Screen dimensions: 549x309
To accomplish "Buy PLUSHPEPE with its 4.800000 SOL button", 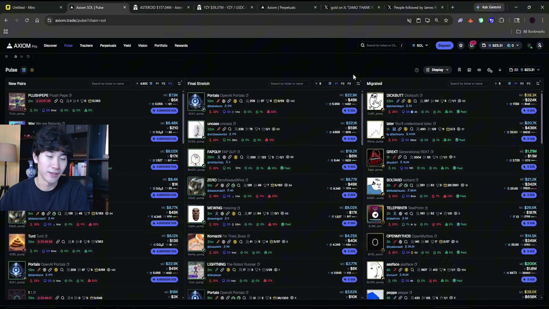I will [x=164, y=111].
